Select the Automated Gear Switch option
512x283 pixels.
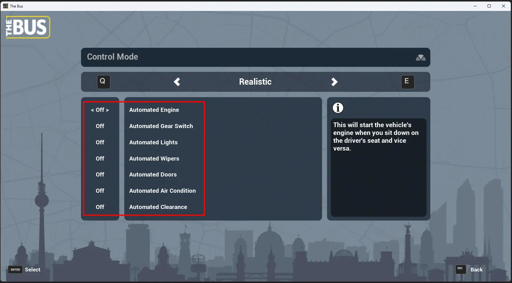coord(161,126)
